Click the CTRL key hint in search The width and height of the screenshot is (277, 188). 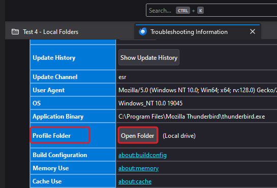pos(183,11)
